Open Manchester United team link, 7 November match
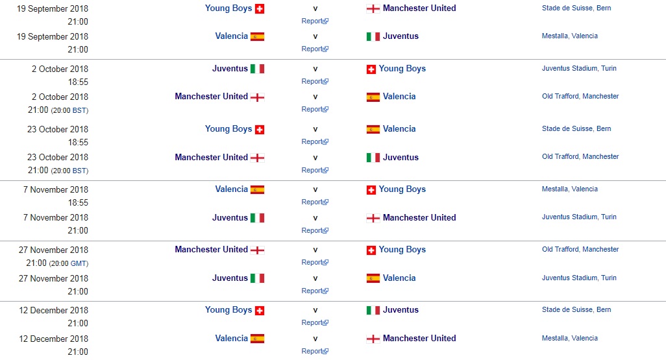The height and width of the screenshot is (360, 666). (419, 217)
